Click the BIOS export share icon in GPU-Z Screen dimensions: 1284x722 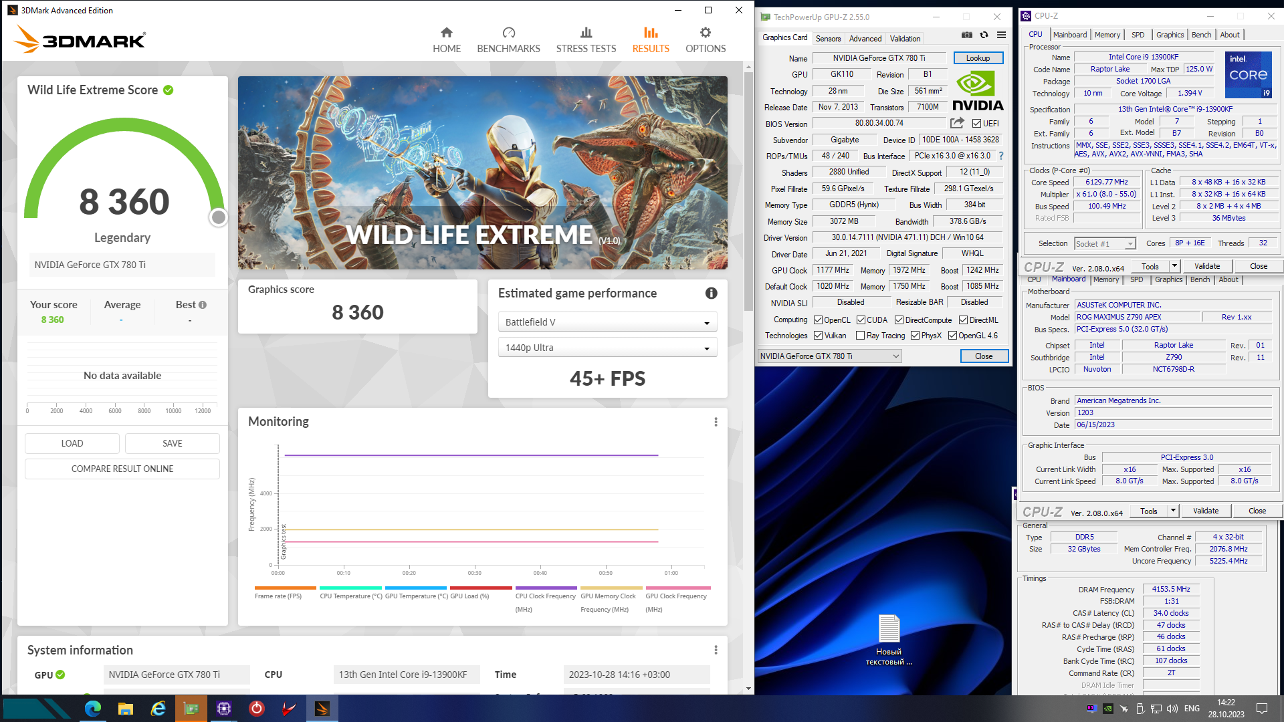coord(957,123)
